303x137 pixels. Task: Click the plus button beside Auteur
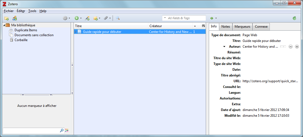297,46
